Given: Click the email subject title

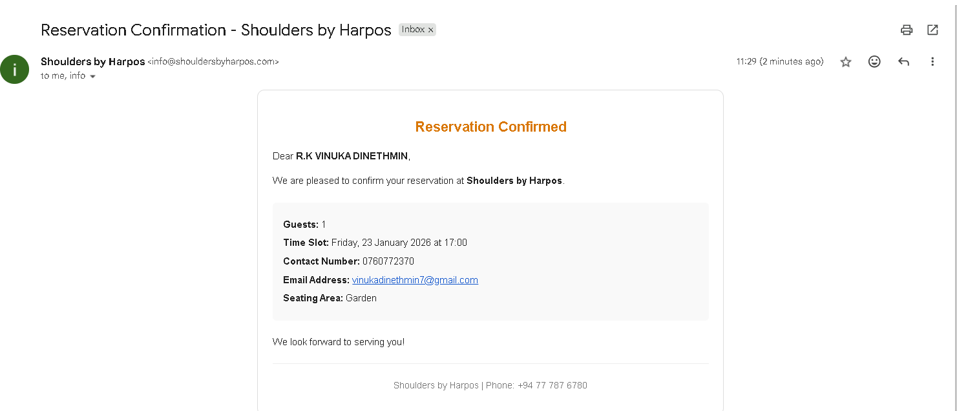Looking at the screenshot, I should tap(216, 30).
